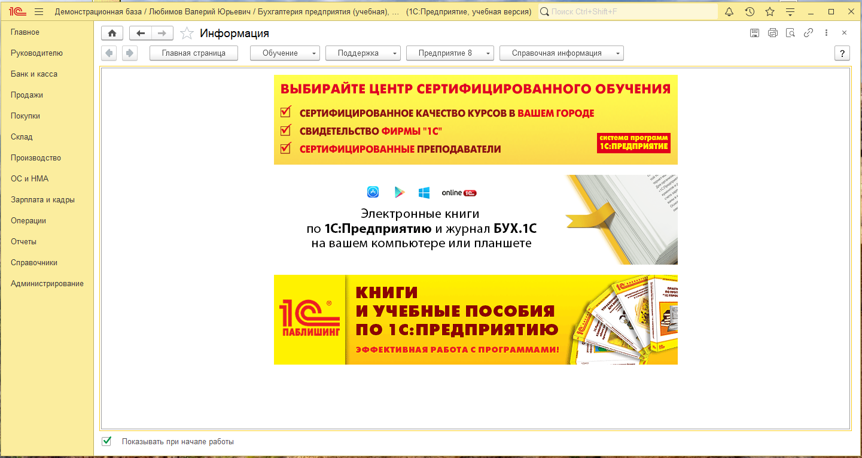862x458 pixels.
Task: Click the App Store icon in banner
Action: coord(373,192)
